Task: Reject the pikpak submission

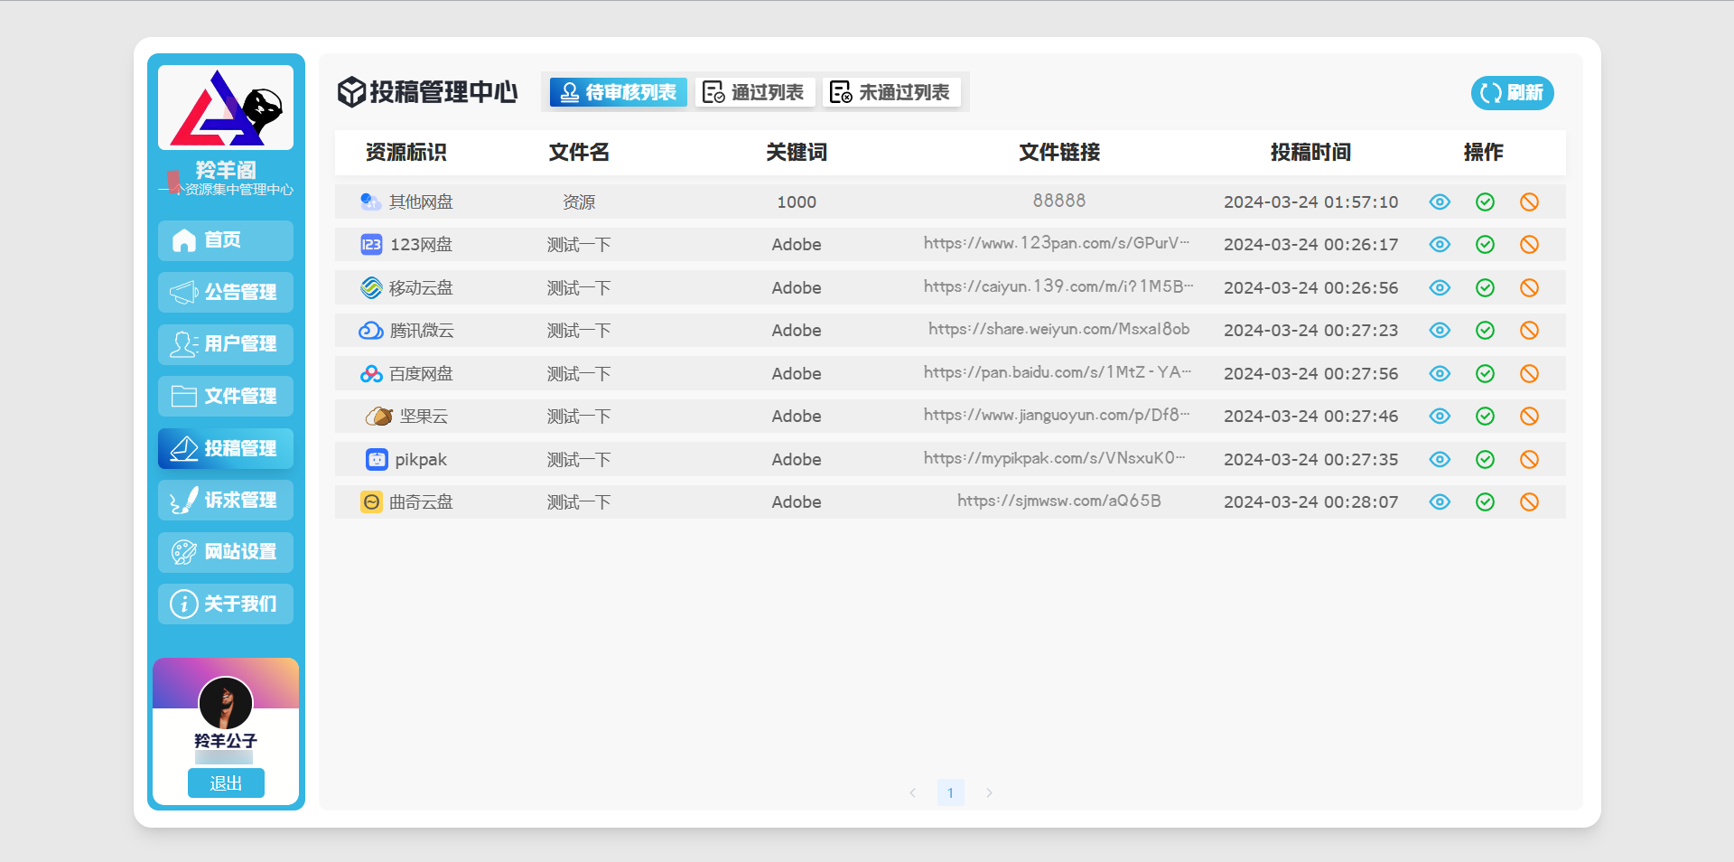Action: point(1530,459)
